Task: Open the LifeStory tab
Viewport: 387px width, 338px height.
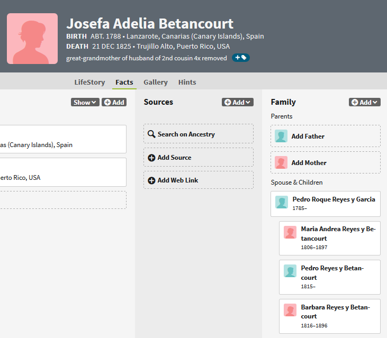Action: tap(90, 82)
